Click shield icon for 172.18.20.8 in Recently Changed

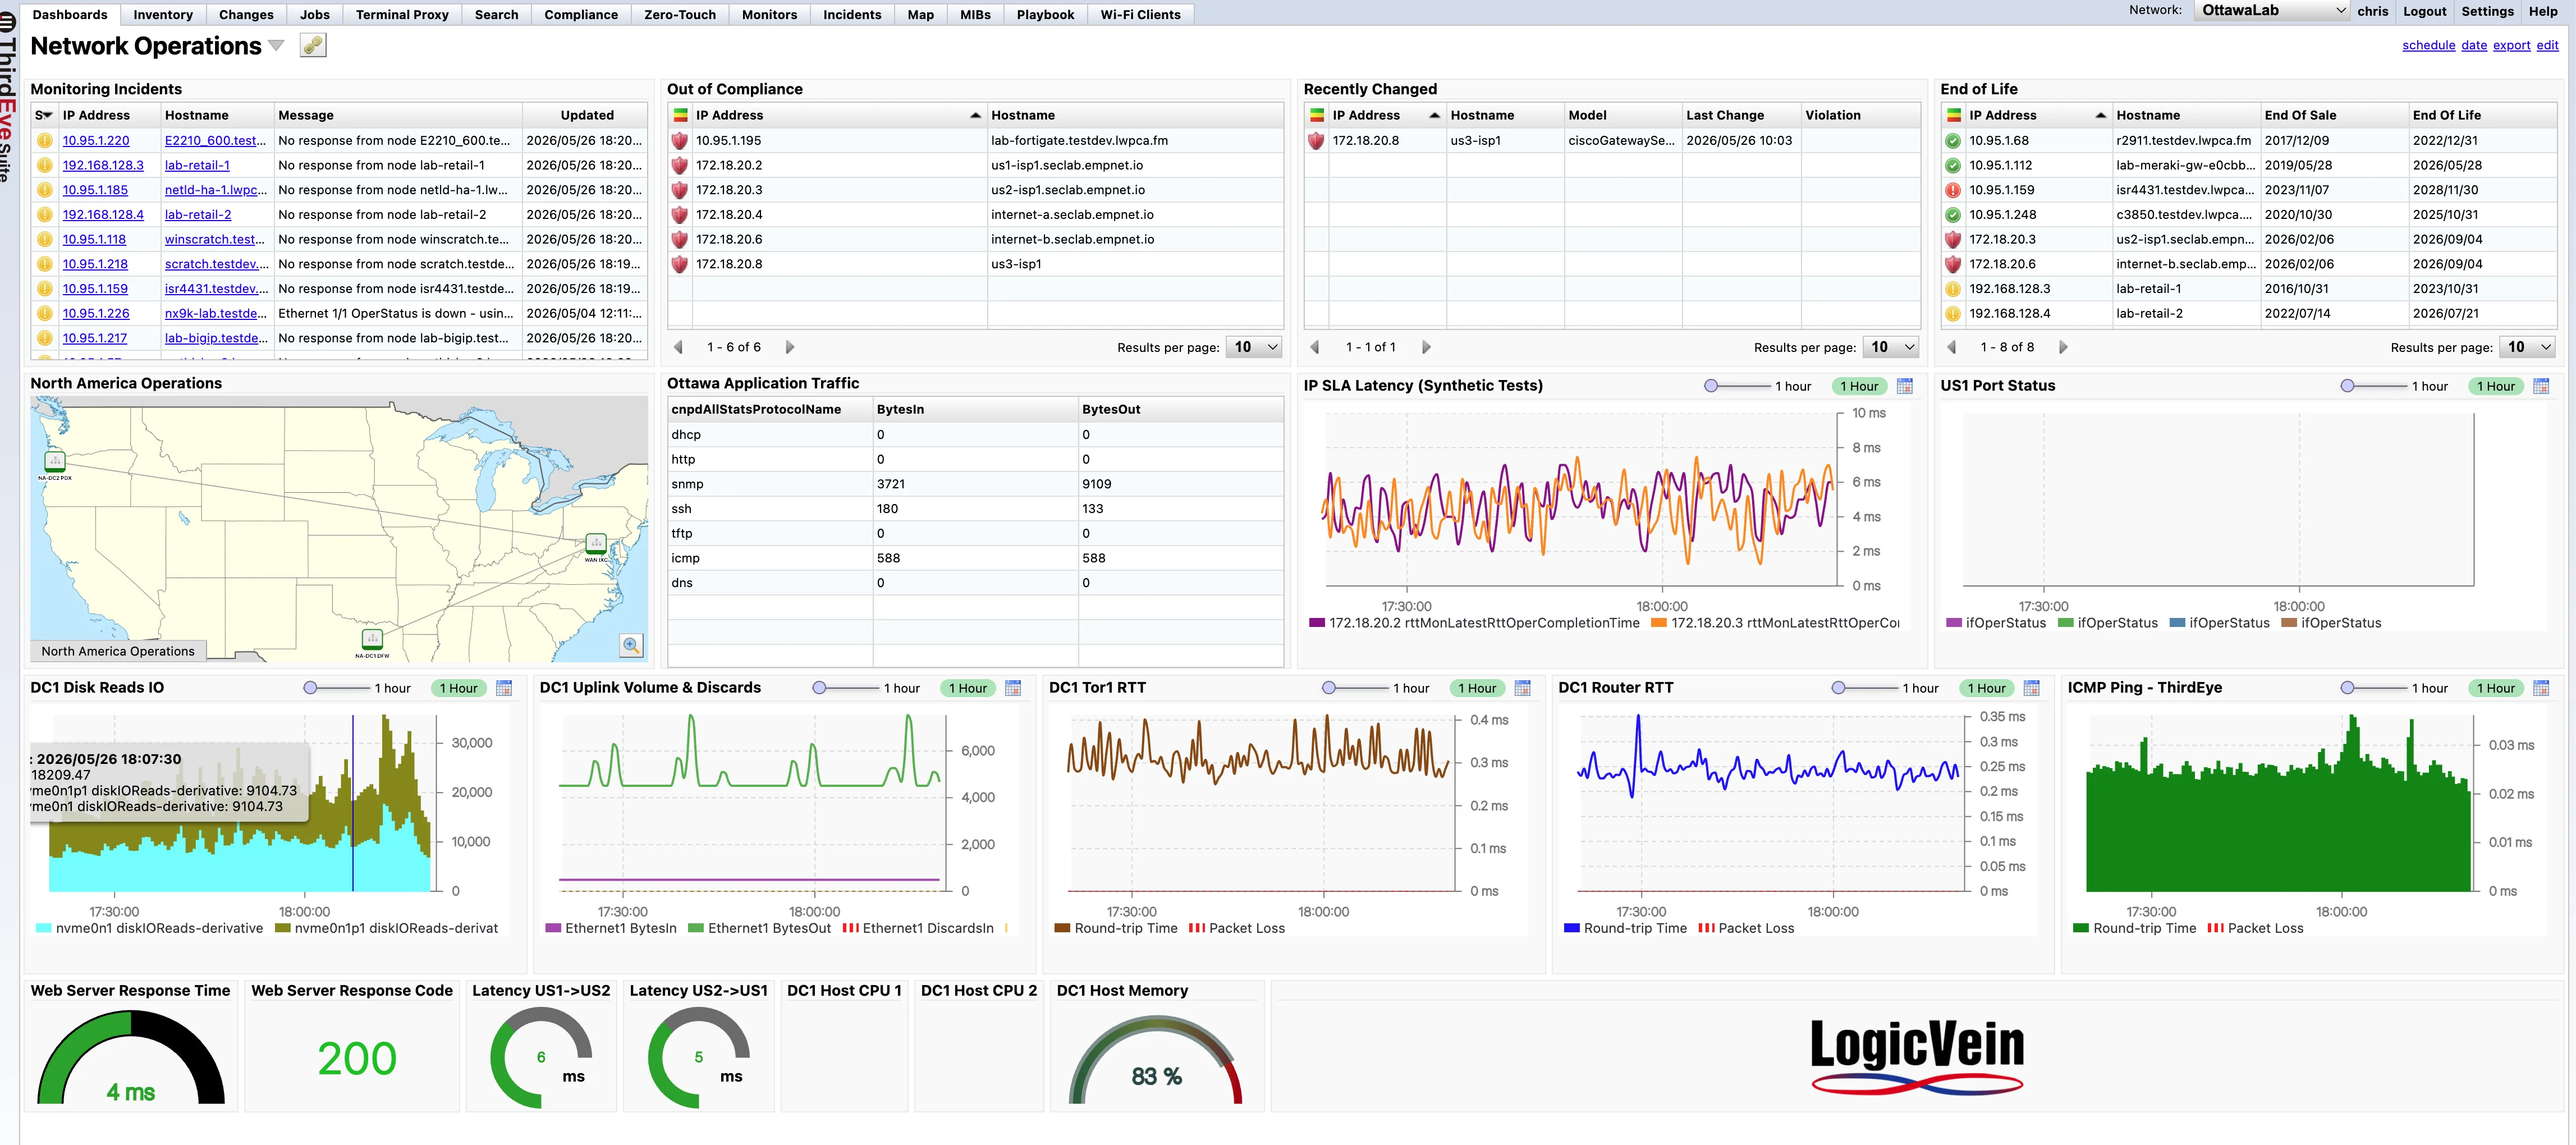click(1316, 141)
